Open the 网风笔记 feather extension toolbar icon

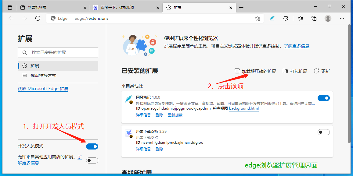[x=272, y=19]
